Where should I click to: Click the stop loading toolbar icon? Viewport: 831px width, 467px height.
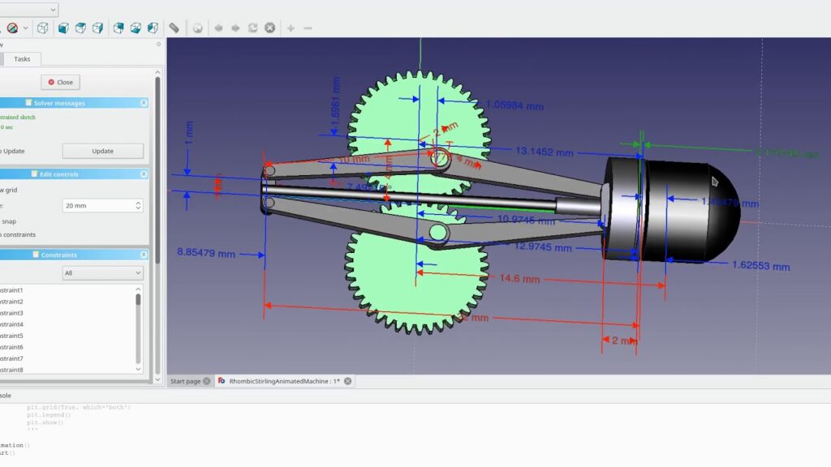(270, 28)
